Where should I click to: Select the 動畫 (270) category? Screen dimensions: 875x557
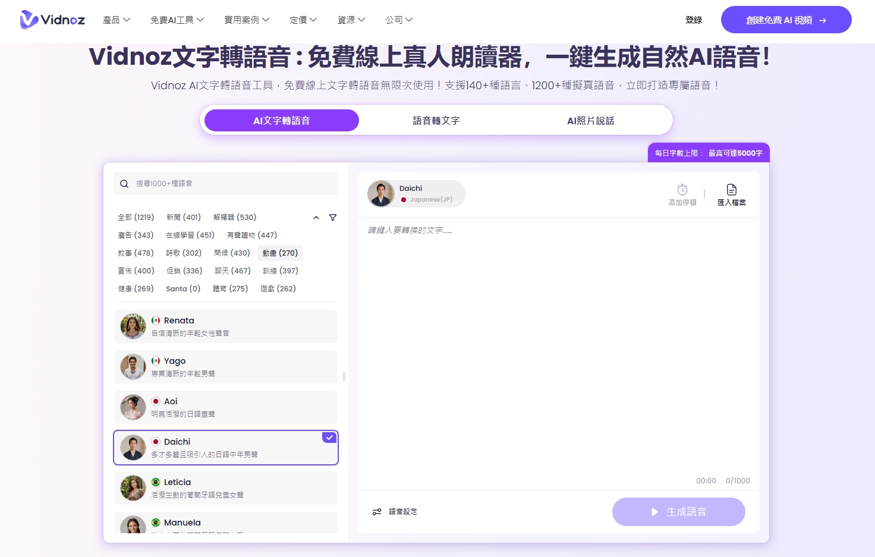[281, 253]
